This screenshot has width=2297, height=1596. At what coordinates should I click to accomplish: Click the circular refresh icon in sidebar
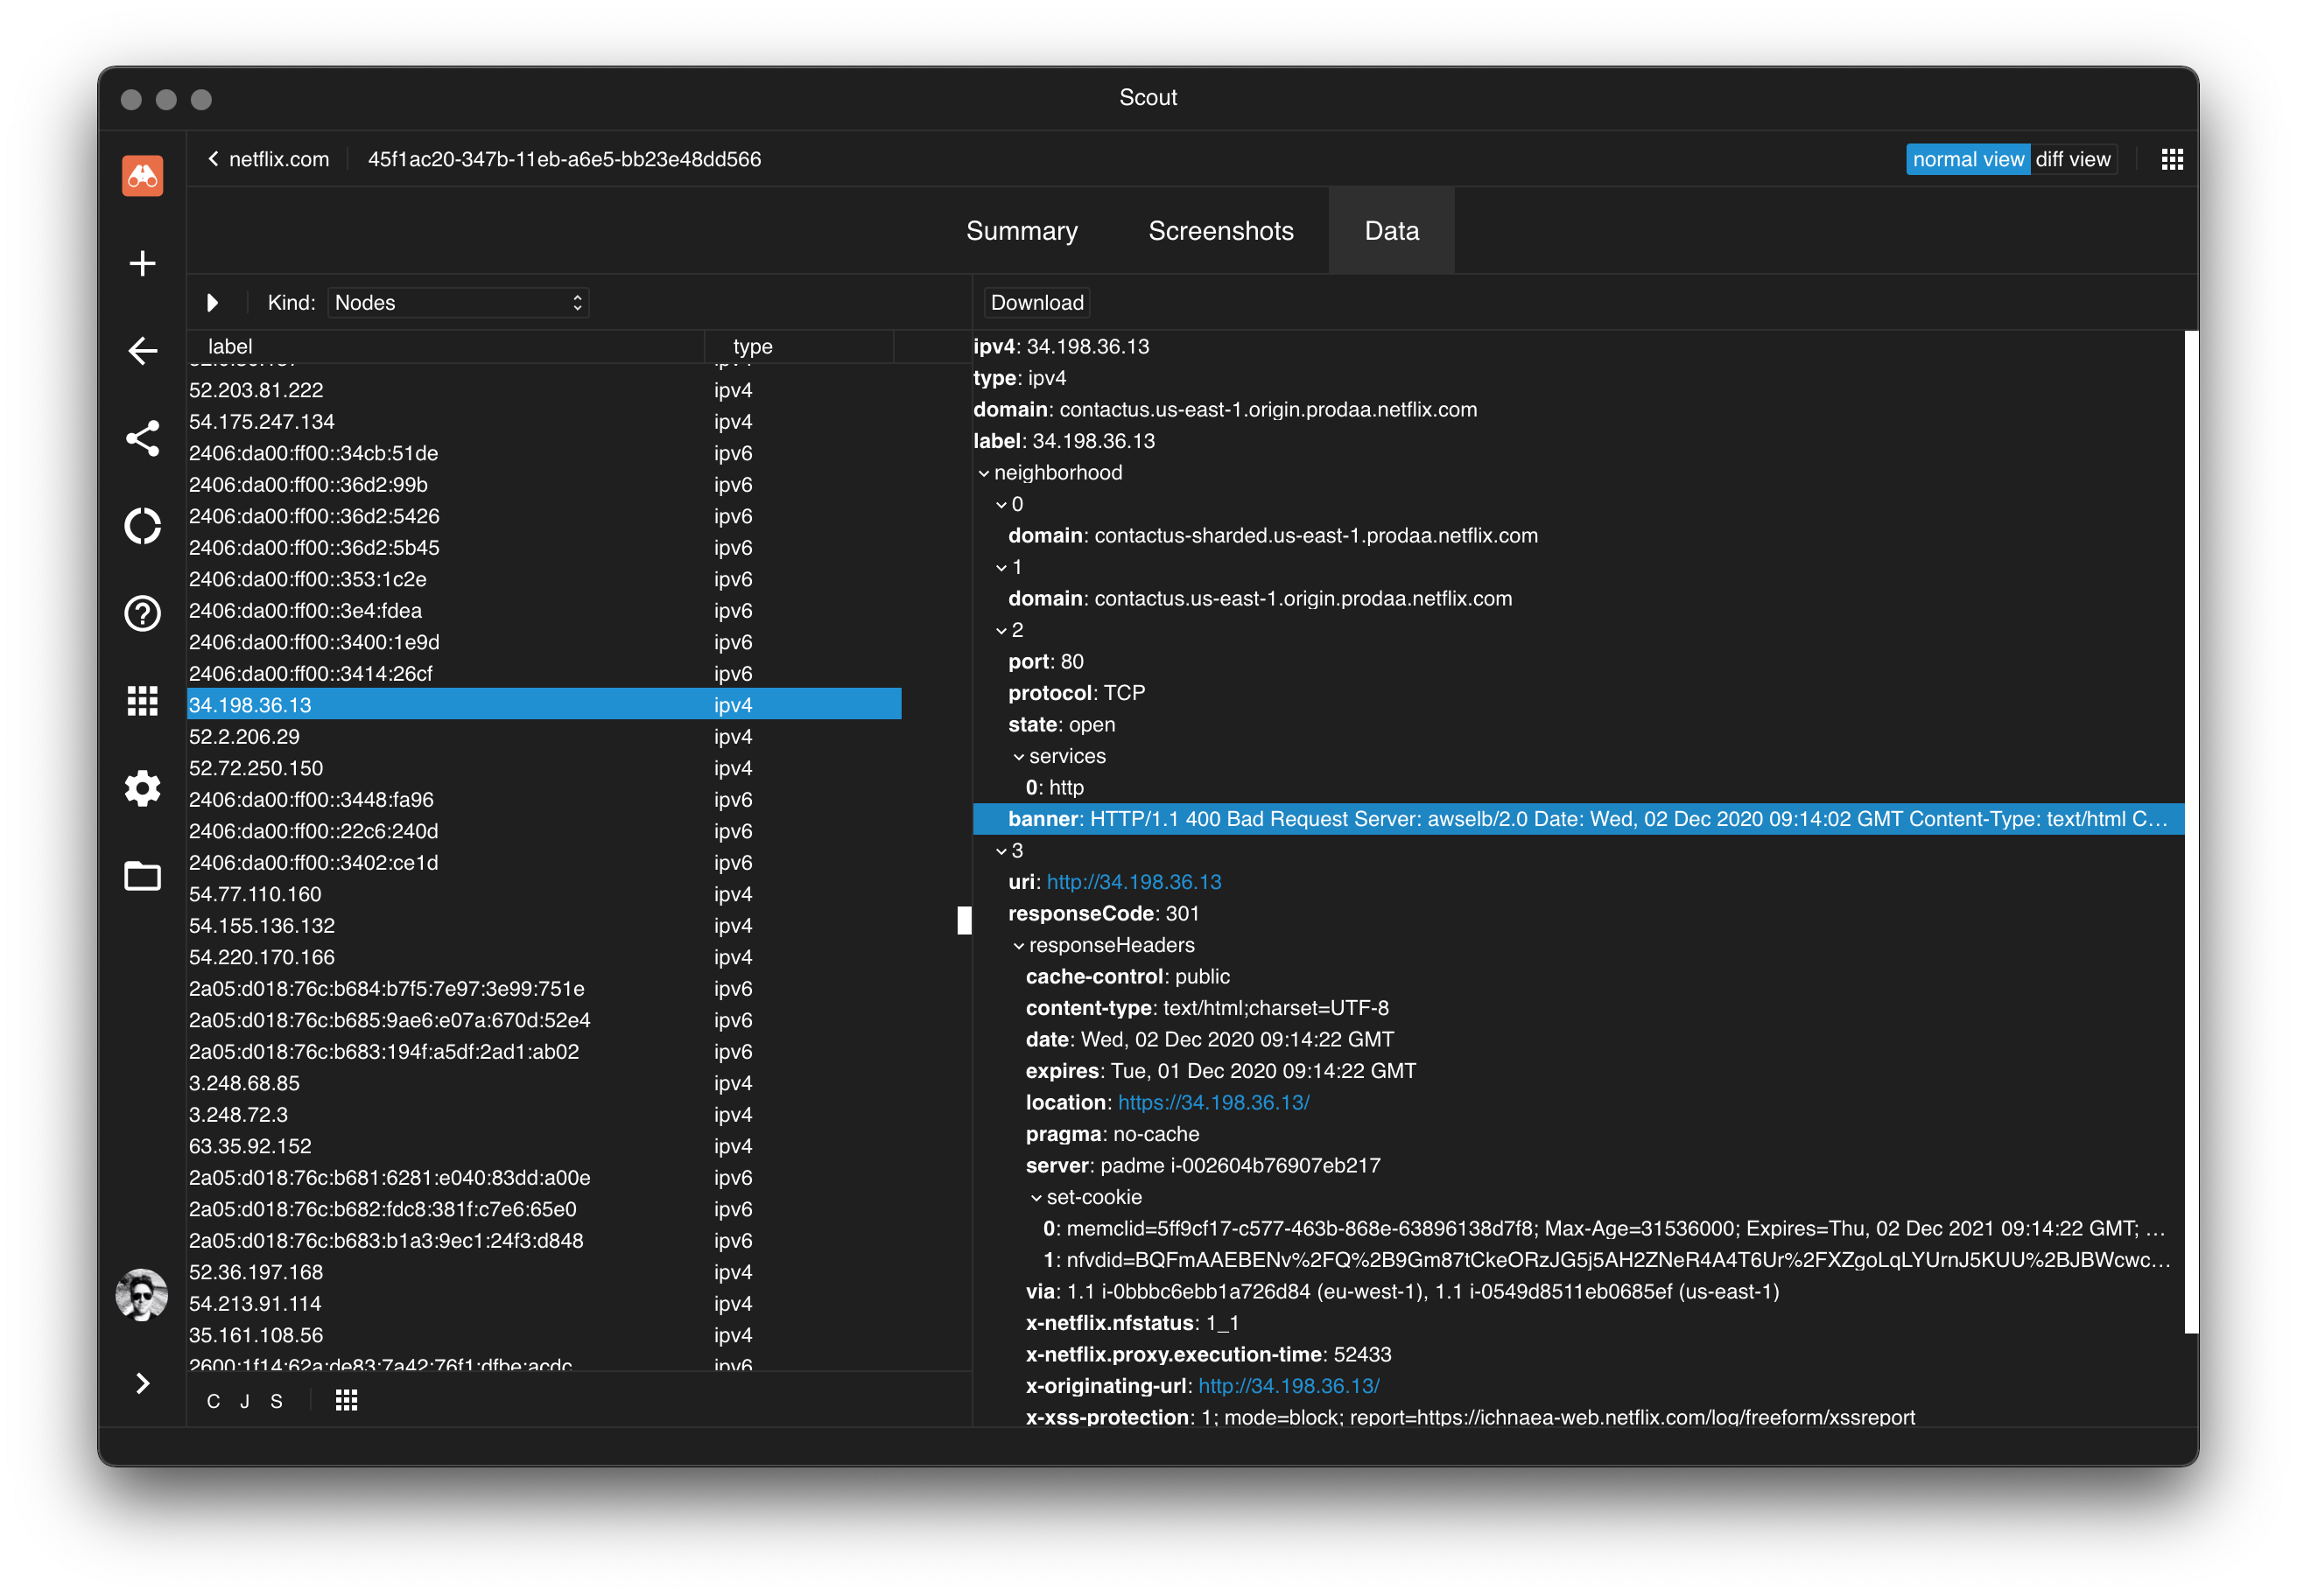142,526
